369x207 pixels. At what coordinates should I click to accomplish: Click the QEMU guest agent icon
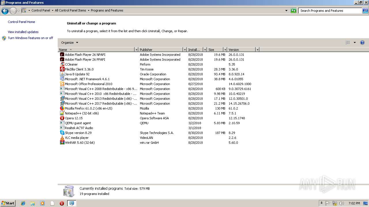(62, 123)
